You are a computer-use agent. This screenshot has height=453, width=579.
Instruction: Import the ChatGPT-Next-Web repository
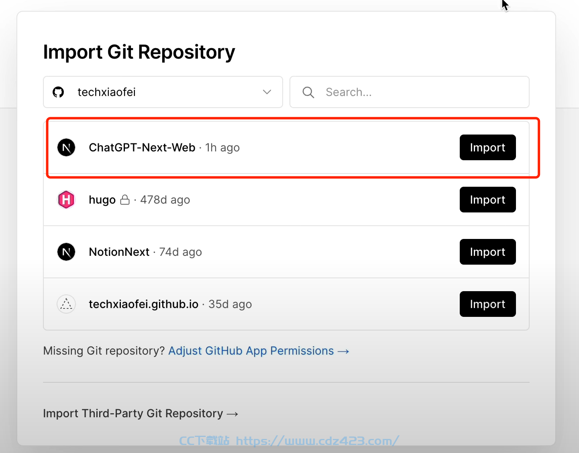(x=487, y=147)
